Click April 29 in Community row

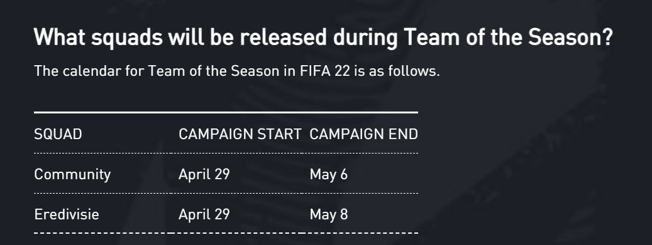204,175
